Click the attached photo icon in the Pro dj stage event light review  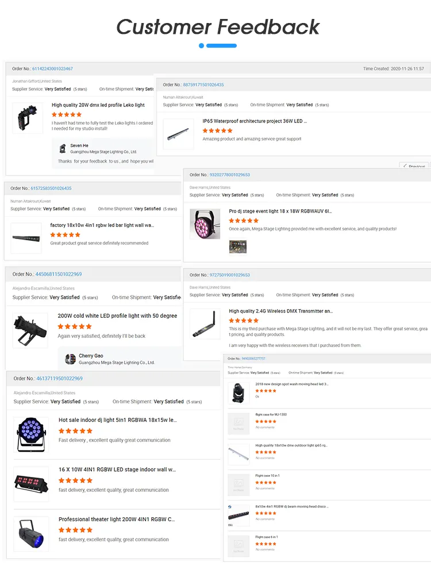click(238, 247)
